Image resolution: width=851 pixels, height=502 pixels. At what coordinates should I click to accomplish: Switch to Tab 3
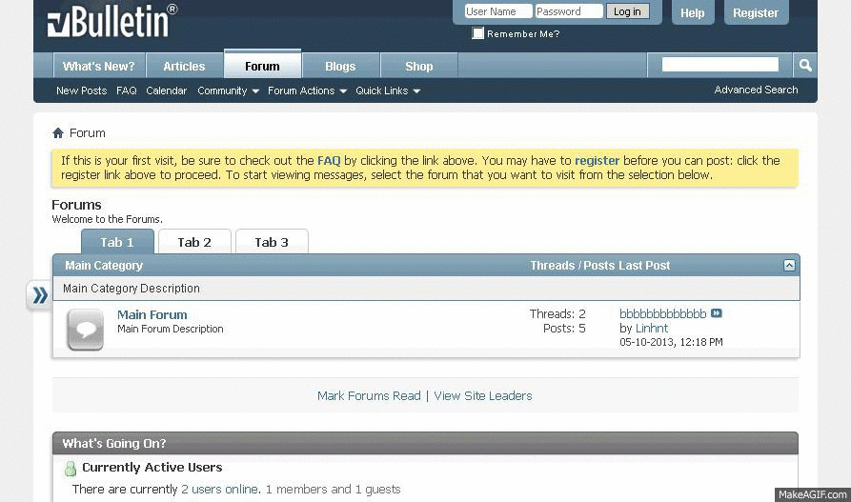tap(272, 242)
